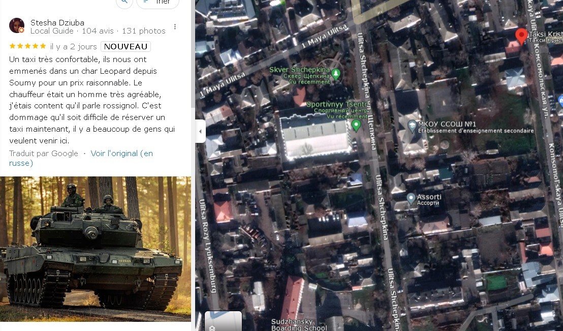The image size is (563, 331).
Task: Collapse the side panel arrow
Action: tap(200, 131)
